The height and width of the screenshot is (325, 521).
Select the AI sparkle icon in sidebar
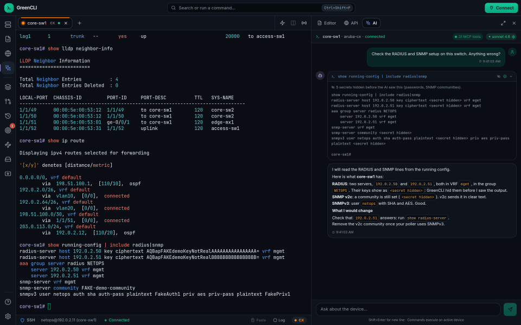point(8,68)
